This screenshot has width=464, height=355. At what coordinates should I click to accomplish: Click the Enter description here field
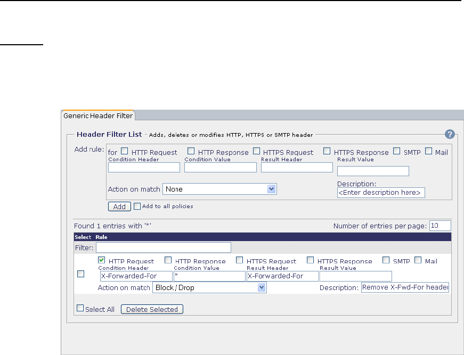381,193
